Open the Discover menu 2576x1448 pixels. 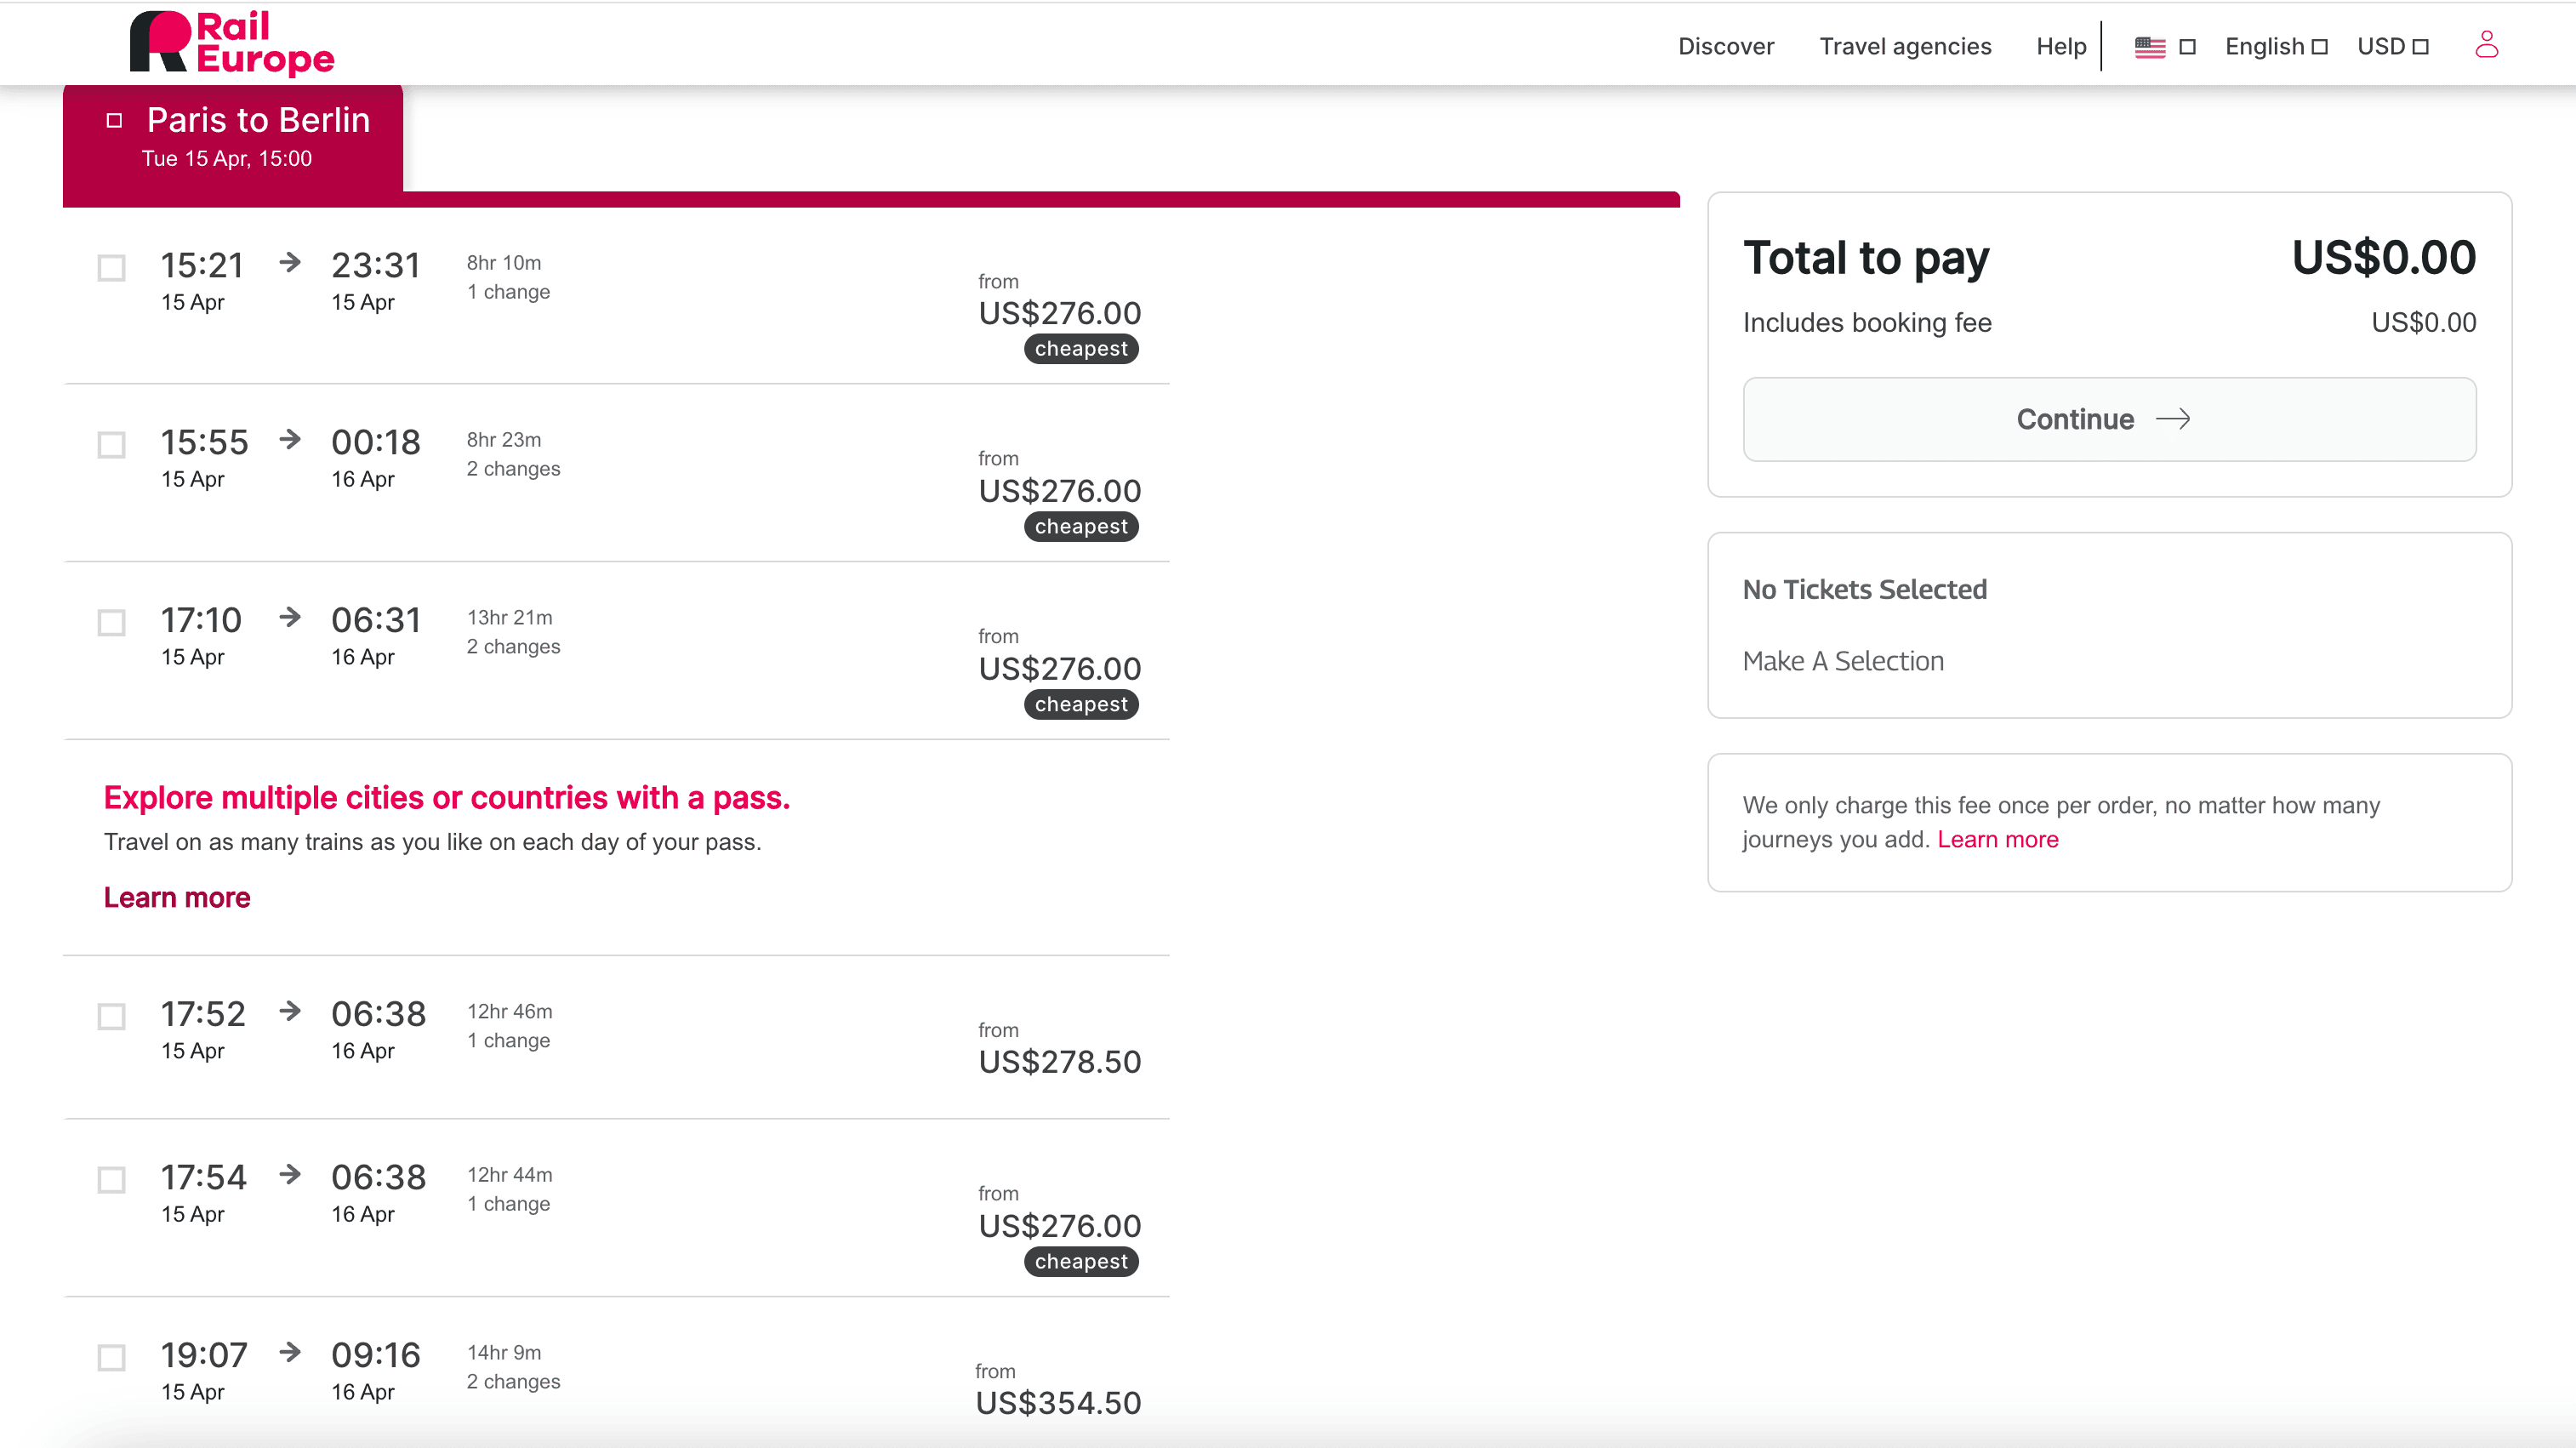click(x=1725, y=47)
